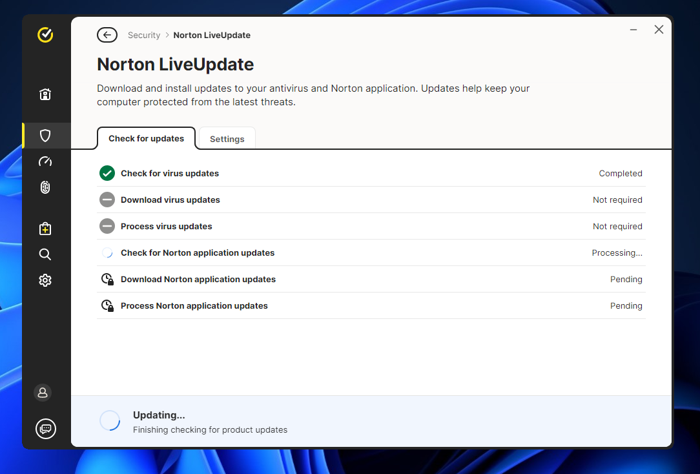Viewport: 700px width, 474px height.
Task: Click the Process virus updates gray icon
Action: 107,226
